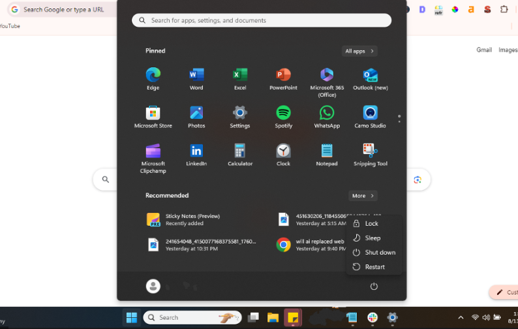Open Chrome Extensions puzzle icon
The height and width of the screenshot is (329, 518).
(504, 9)
